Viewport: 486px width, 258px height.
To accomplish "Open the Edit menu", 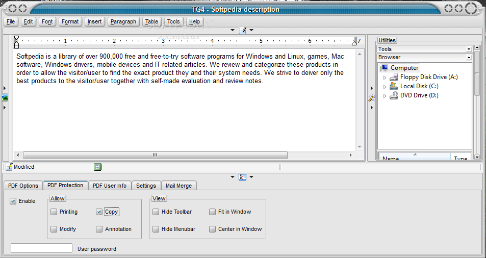I will pos(28,22).
